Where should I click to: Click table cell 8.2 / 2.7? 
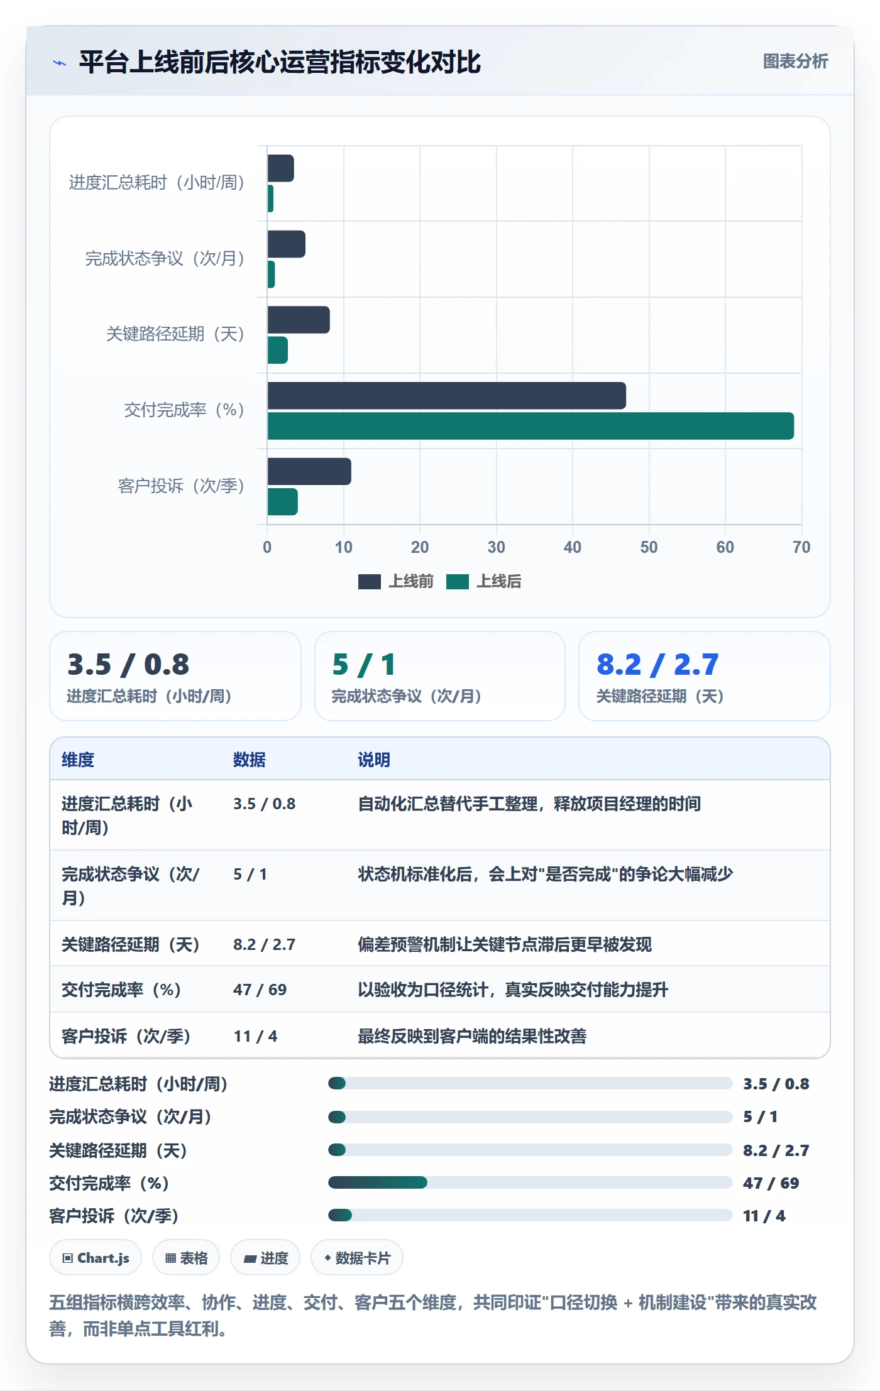pyautogui.click(x=264, y=944)
